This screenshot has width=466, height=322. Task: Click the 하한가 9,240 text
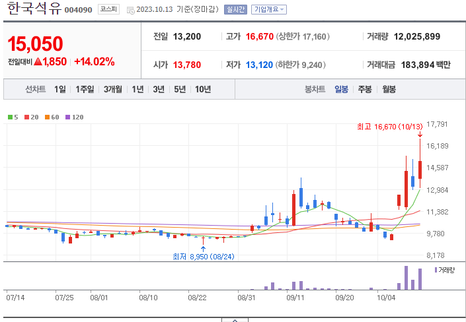pos(301,65)
